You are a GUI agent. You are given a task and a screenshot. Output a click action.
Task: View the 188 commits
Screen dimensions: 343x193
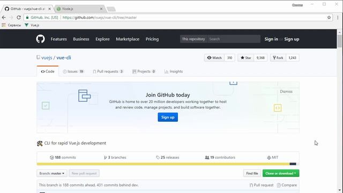pyautogui.click(x=63, y=157)
